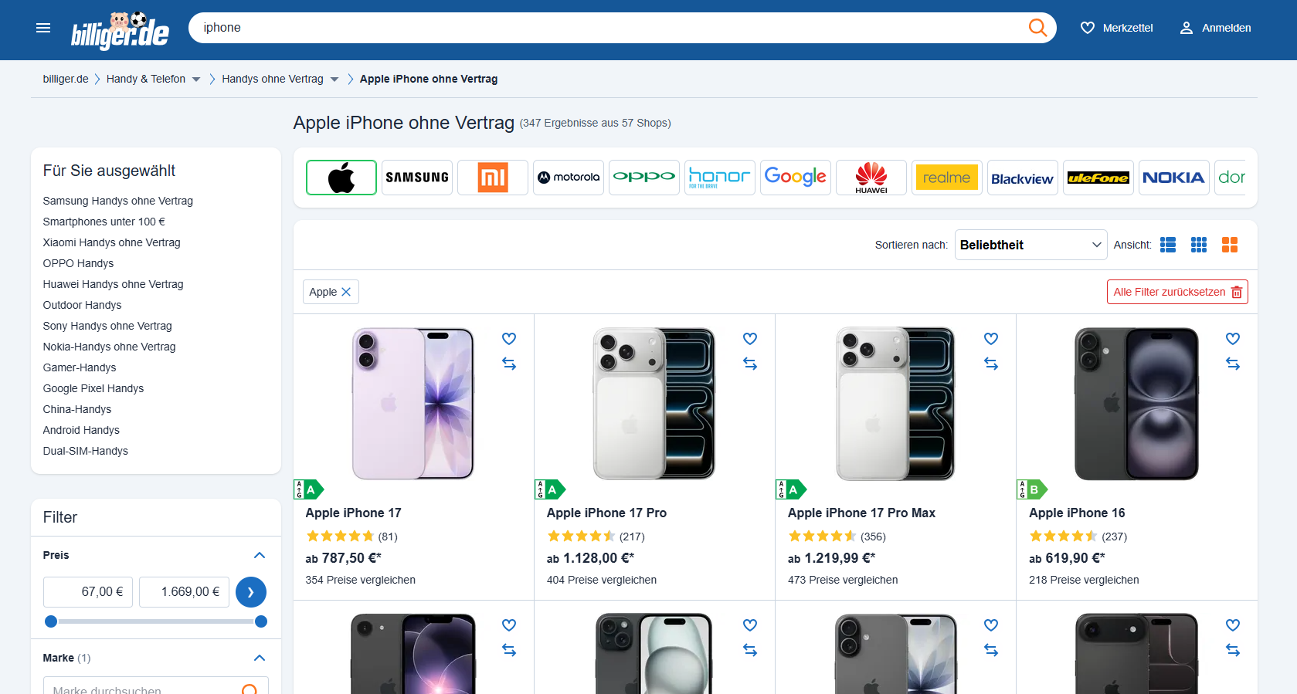Switch to list view layout icon
The width and height of the screenshot is (1297, 694).
pos(1168,245)
